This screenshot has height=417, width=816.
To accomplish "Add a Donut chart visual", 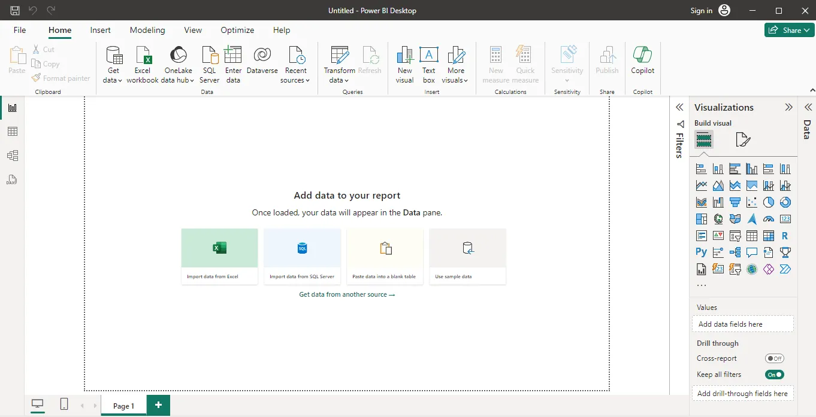I will tap(785, 203).
